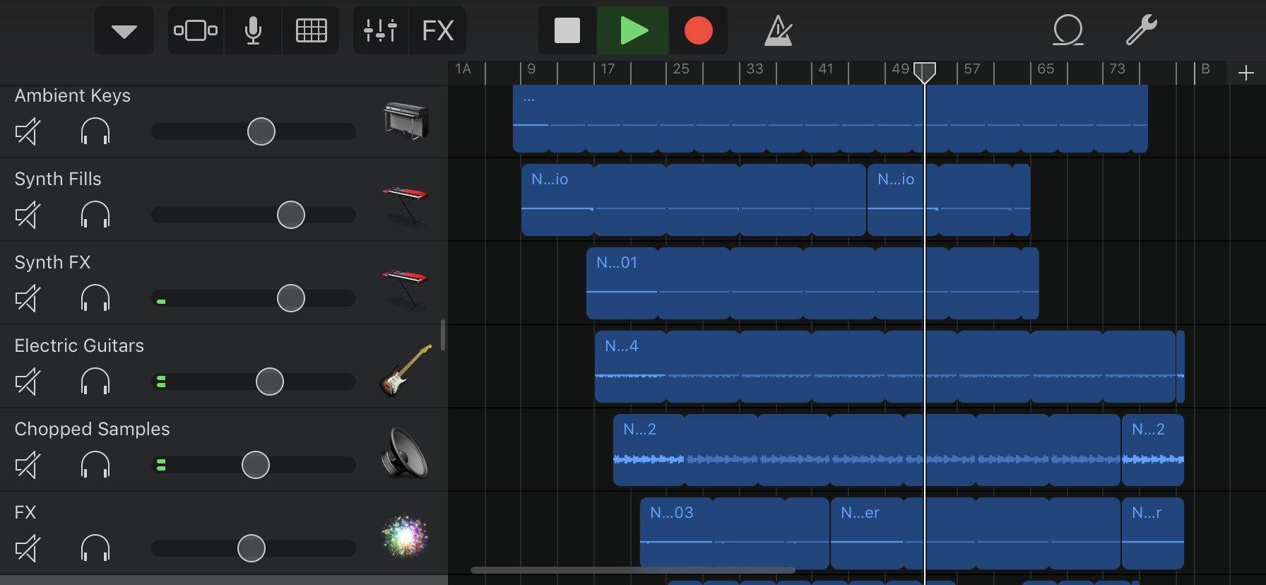
Task: Mute the FX track
Action: 28,548
